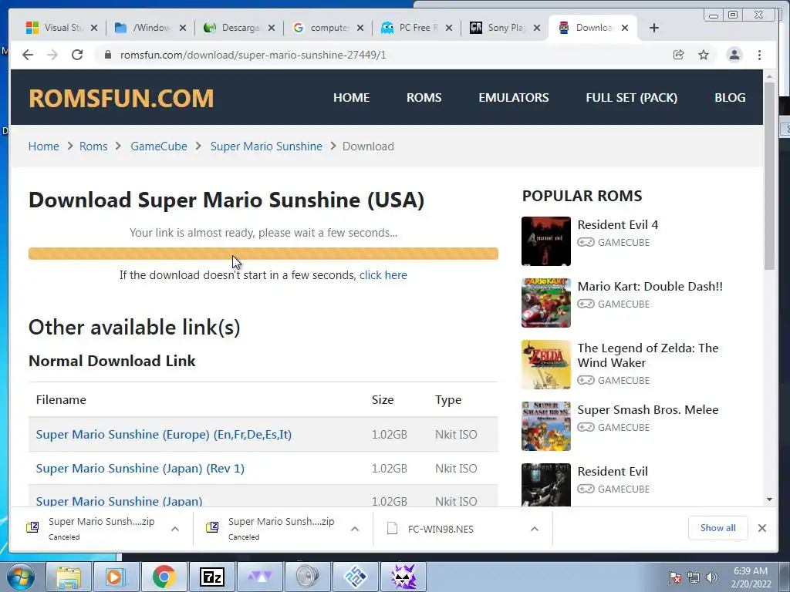Image resolution: width=790 pixels, height=592 pixels.
Task: Open Super Mario Sunshine (Japan) (Rev 1) link
Action: 140,469
